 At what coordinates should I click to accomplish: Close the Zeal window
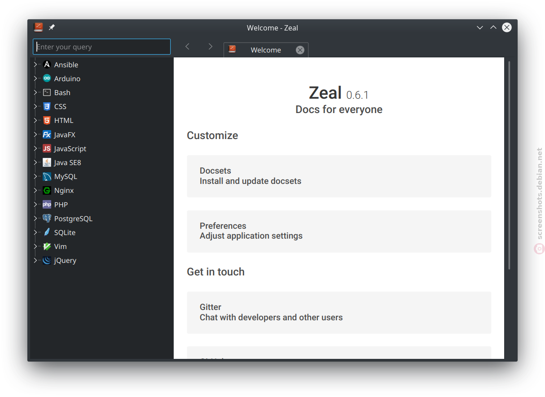(507, 27)
